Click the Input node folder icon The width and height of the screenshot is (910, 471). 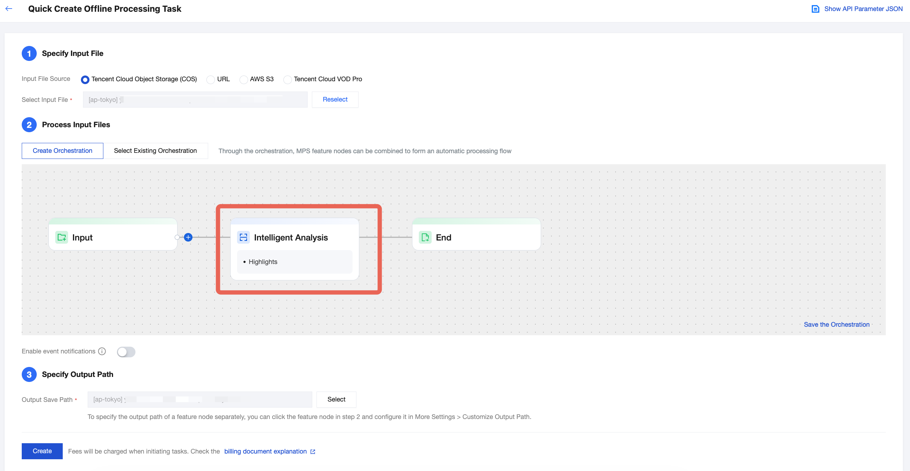[62, 237]
